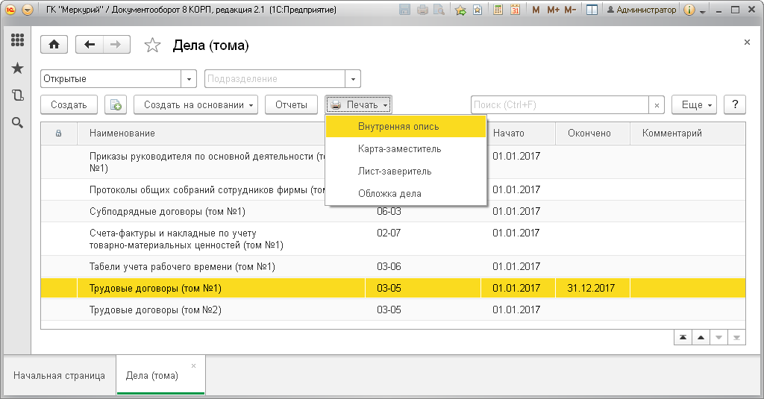Open Создать на основании dropdown

[x=196, y=104]
